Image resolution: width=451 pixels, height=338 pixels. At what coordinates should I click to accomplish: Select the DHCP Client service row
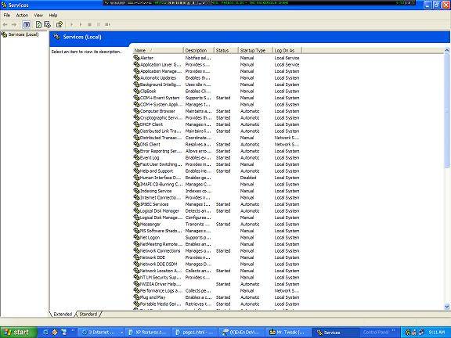[216, 124]
